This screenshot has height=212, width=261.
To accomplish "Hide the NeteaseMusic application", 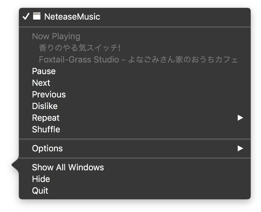I will click(x=41, y=179).
